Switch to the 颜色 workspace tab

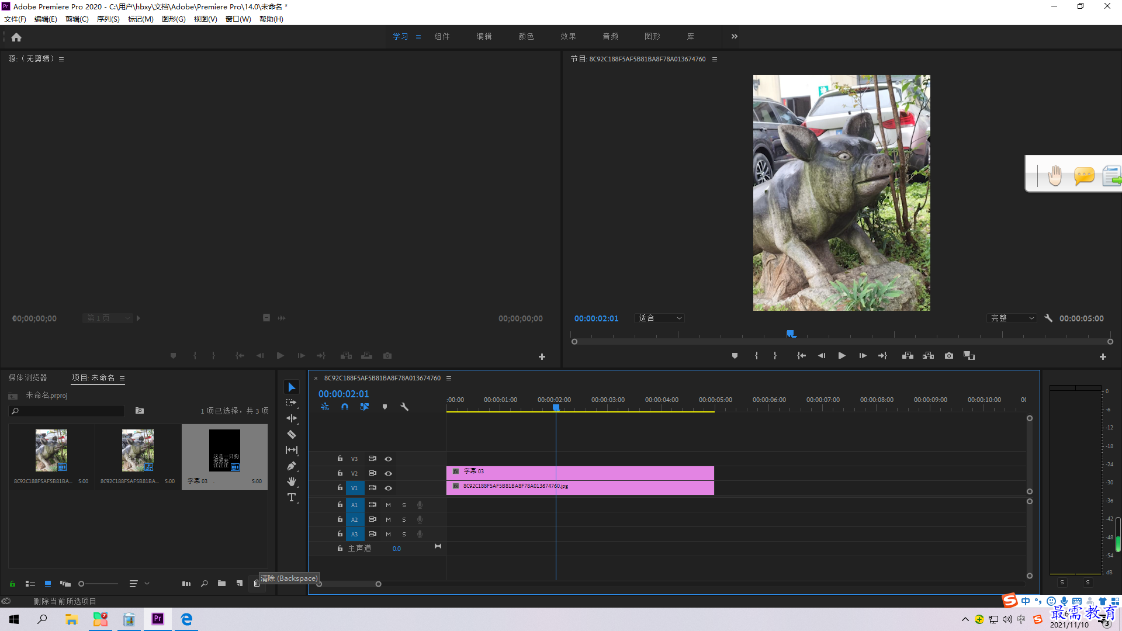[x=526, y=36]
